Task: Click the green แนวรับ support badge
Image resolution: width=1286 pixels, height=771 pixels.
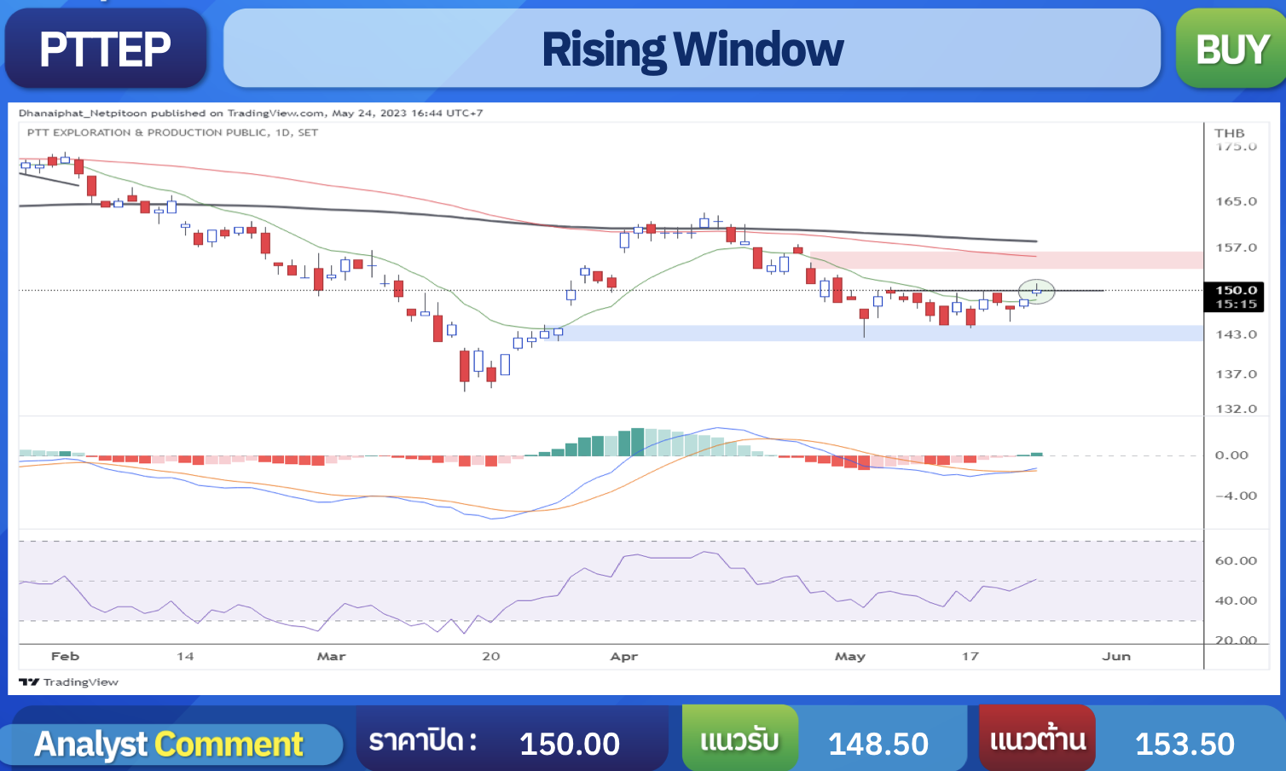Action: [x=739, y=739]
